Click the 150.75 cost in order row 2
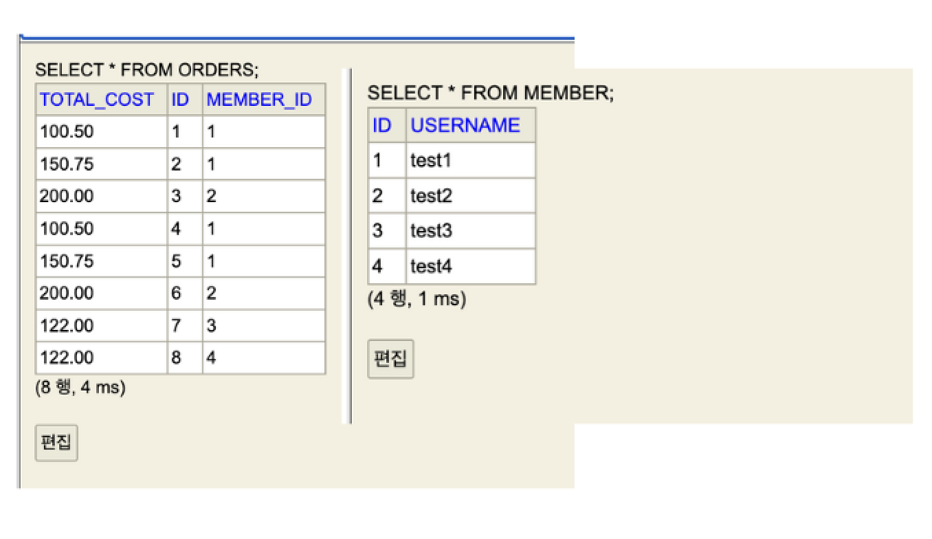This screenshot has width=932, height=539. (x=67, y=164)
